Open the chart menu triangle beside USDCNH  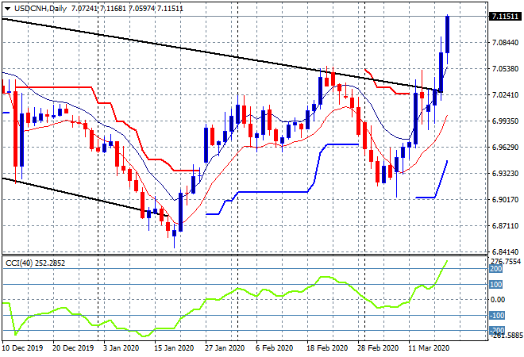click(7, 9)
